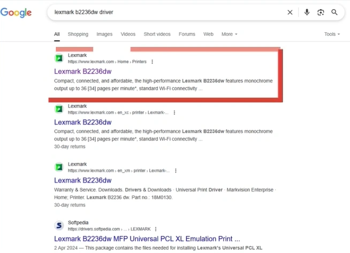Click the Softpedia site favicon

pyautogui.click(x=59, y=226)
